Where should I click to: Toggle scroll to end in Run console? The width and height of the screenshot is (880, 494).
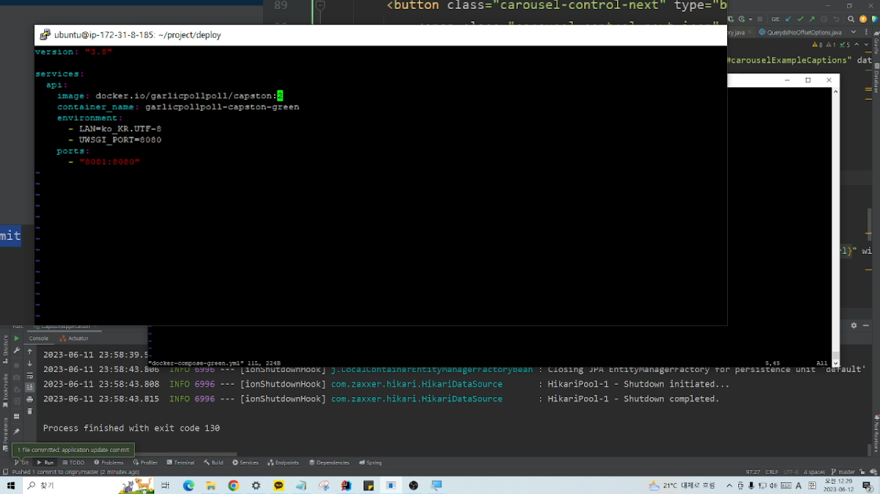click(x=29, y=388)
